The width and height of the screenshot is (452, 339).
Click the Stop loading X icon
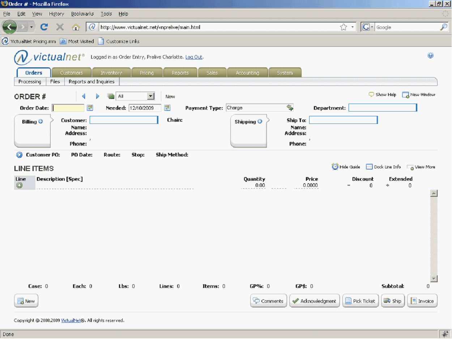point(60,27)
